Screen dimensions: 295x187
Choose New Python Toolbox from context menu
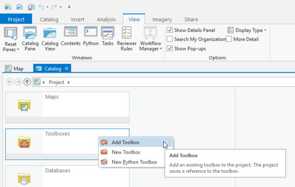(132, 162)
